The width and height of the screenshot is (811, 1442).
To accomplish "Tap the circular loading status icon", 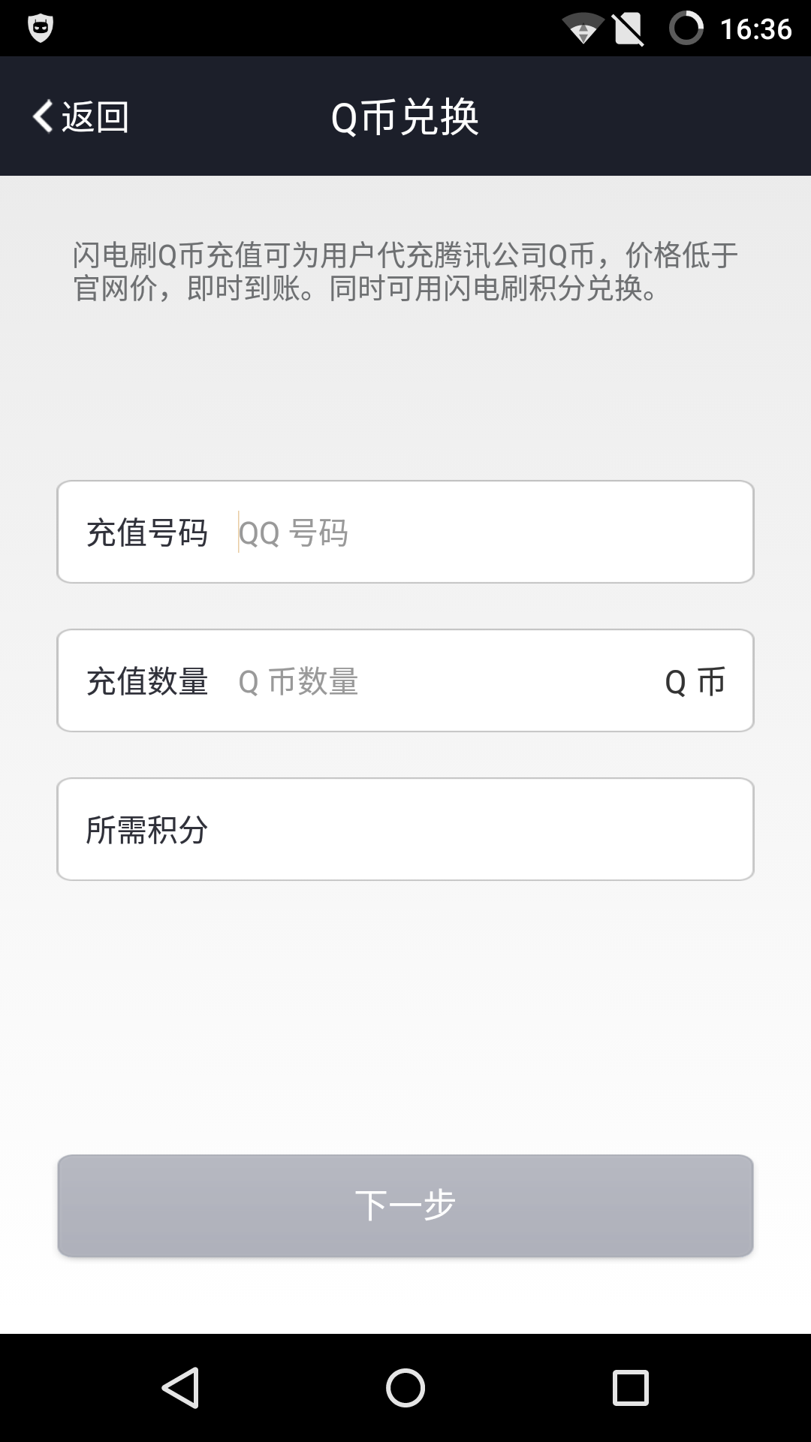I will (x=686, y=29).
